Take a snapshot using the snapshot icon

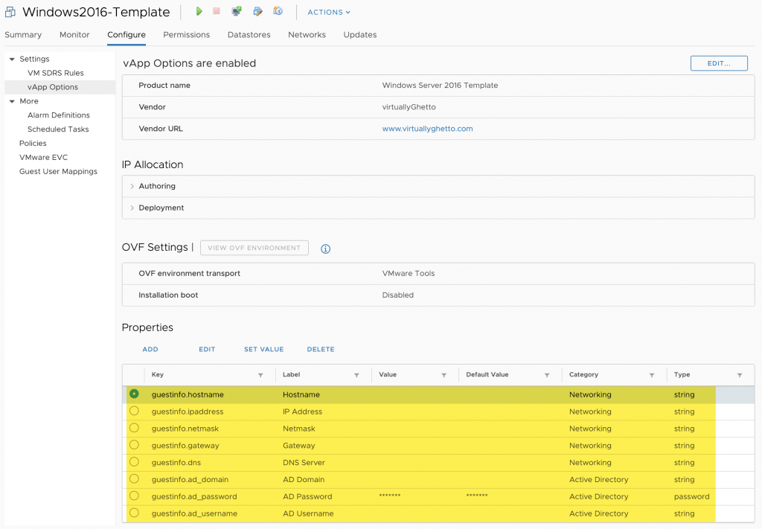(x=276, y=11)
